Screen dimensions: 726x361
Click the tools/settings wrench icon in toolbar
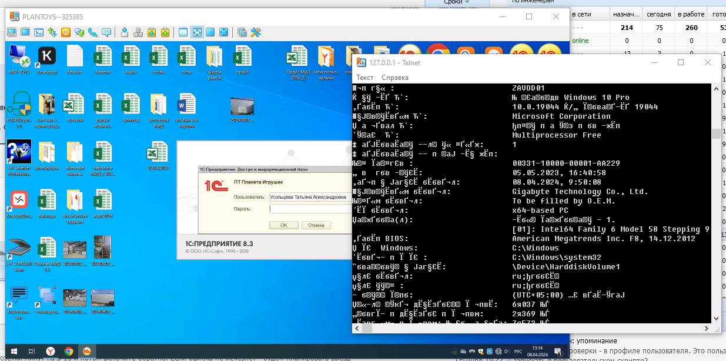[x=256, y=32]
